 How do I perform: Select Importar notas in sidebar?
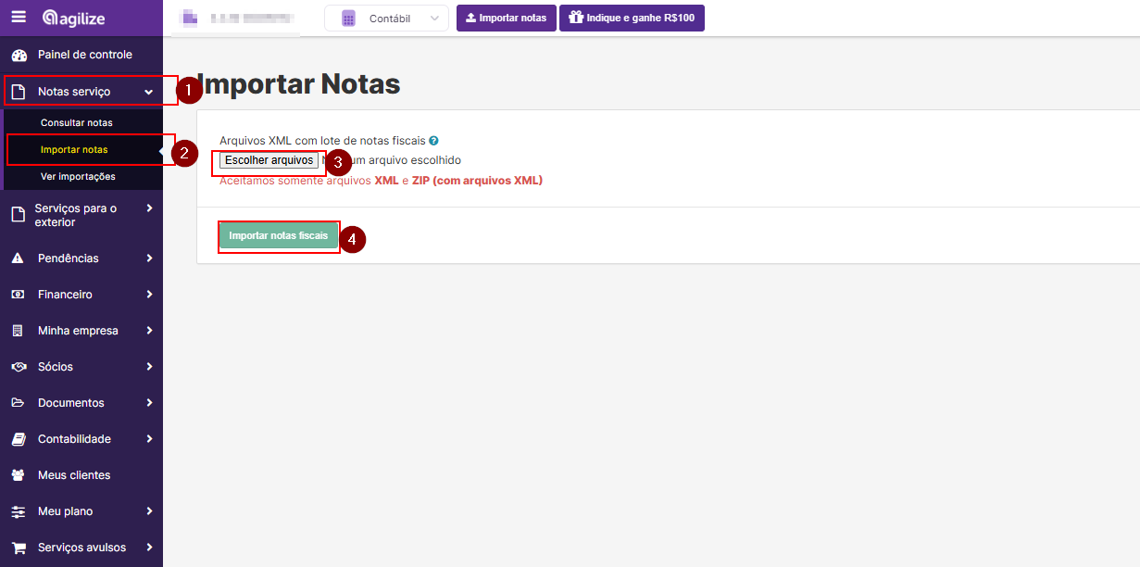coord(74,149)
